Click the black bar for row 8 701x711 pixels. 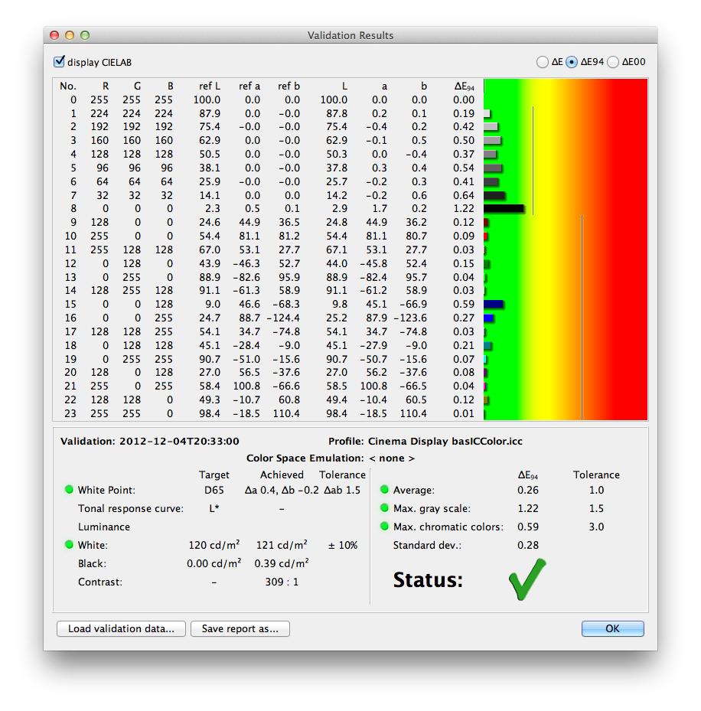click(x=504, y=209)
